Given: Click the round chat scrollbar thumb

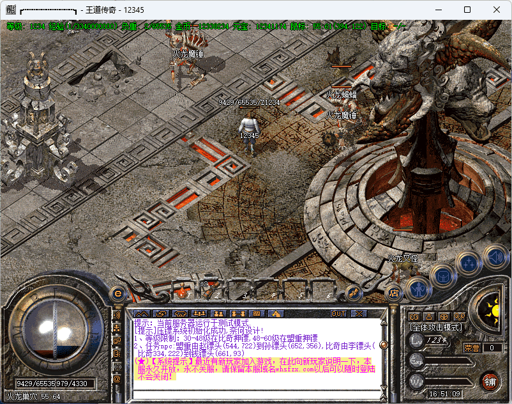Looking at the screenshot, I should (384, 345).
